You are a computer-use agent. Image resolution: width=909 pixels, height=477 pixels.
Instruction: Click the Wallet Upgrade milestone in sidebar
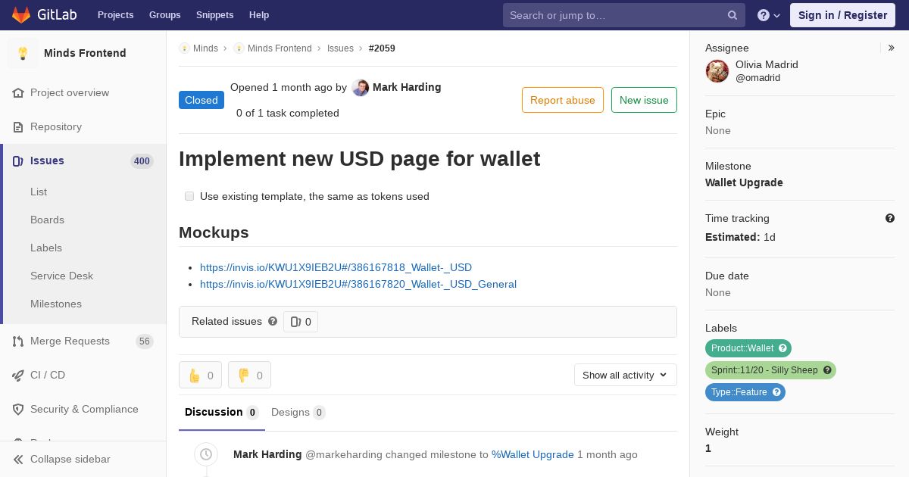point(744,182)
